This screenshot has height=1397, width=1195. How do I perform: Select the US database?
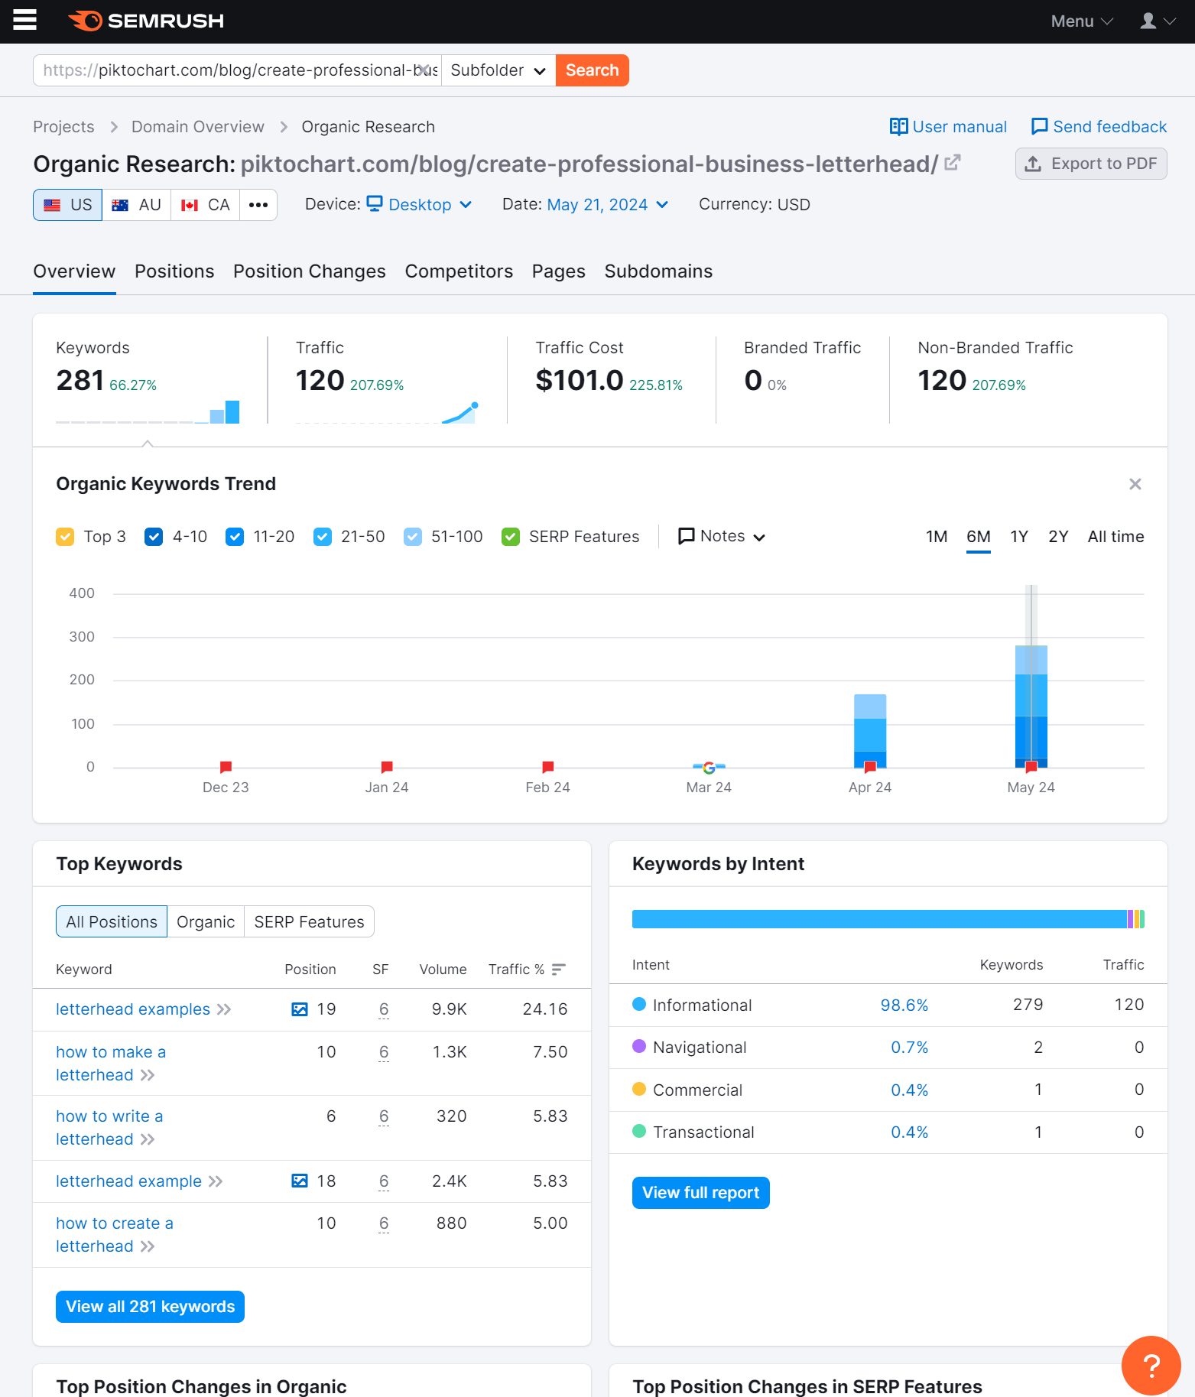click(x=67, y=205)
